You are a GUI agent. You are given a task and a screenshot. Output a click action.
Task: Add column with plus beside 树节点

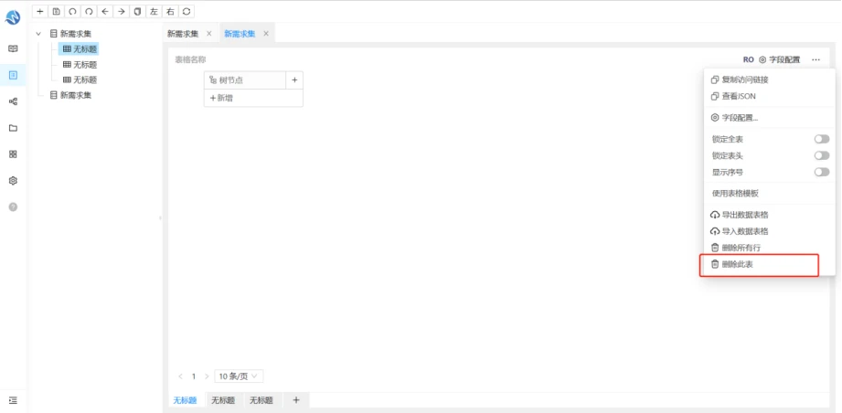tap(294, 80)
